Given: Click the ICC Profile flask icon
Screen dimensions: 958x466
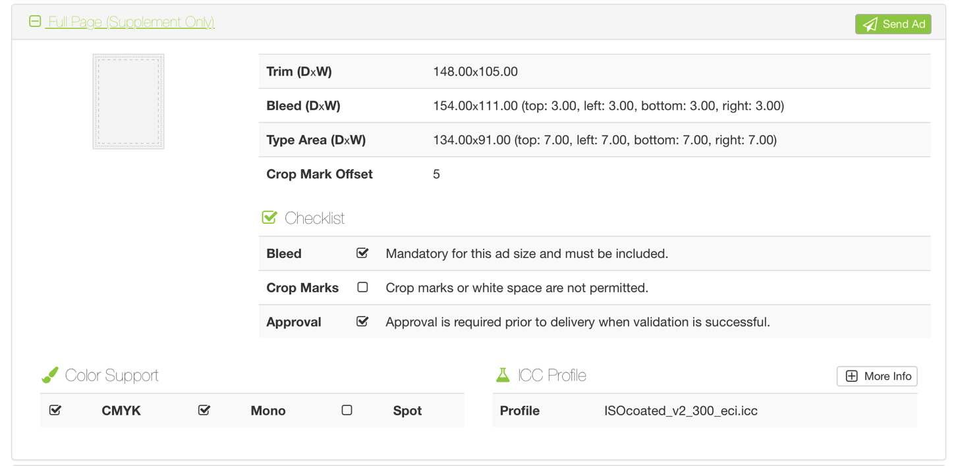Looking at the screenshot, I should pyautogui.click(x=503, y=375).
